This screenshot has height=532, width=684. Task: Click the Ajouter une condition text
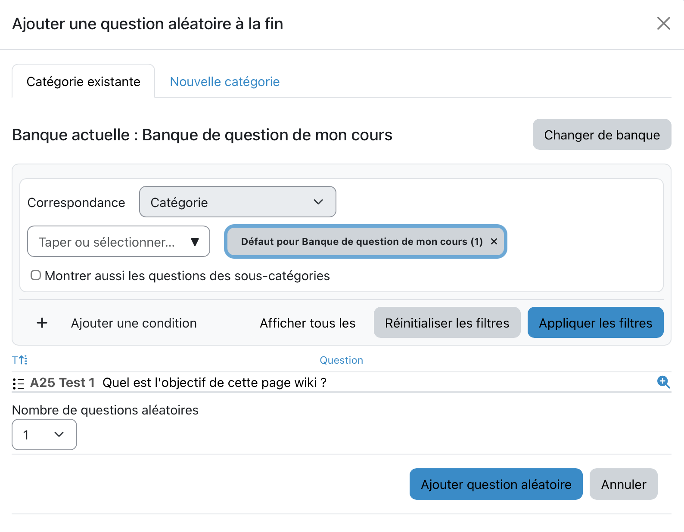point(134,323)
